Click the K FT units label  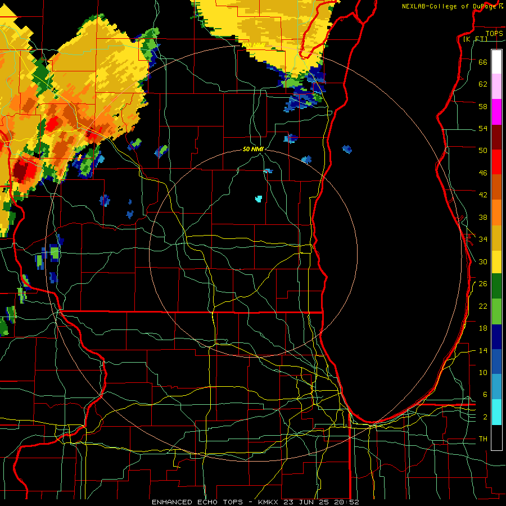click(x=475, y=39)
